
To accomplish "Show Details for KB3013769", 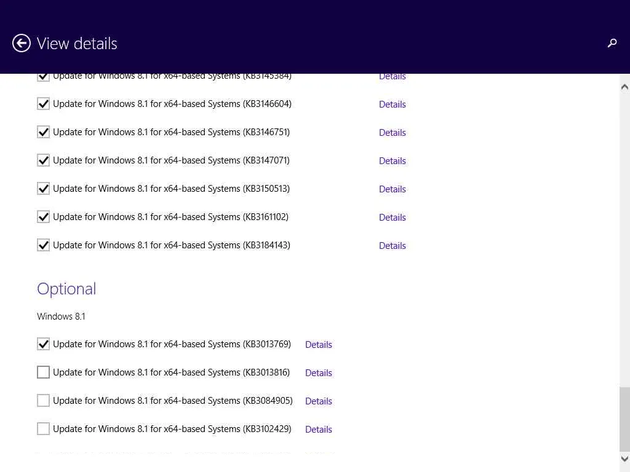I will (318, 345).
